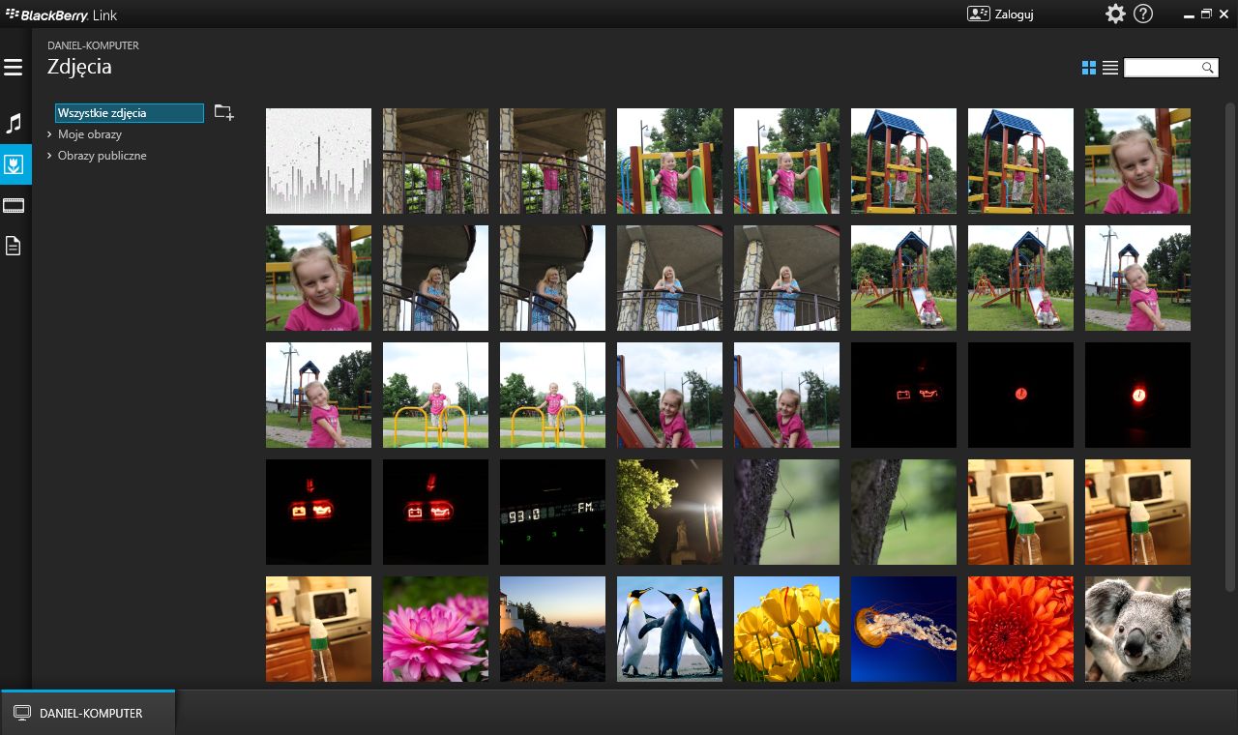Viewport: 1238px width, 735px height.
Task: Click the Zdjęcia page heading
Action: (79, 68)
